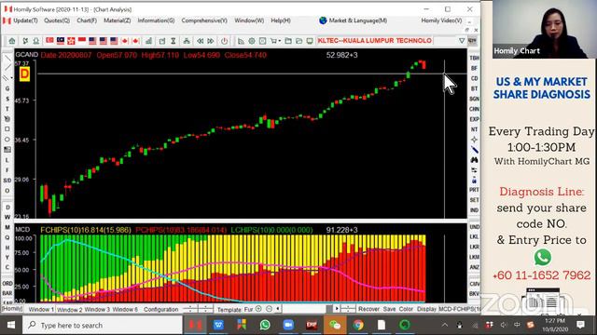Click the power button toolbar icon
Viewport: 597px width, 335px height.
tap(224, 41)
